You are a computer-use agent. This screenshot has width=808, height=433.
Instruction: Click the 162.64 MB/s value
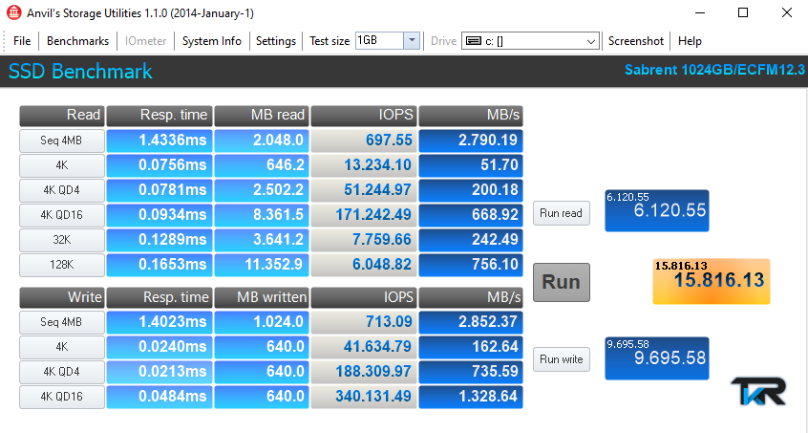[471, 347]
